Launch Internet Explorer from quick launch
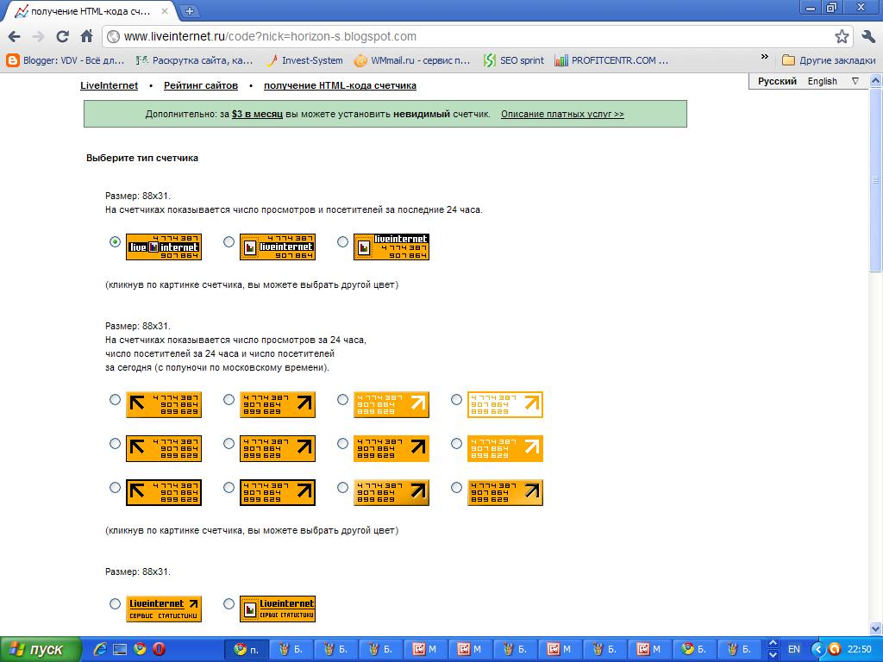 100,650
